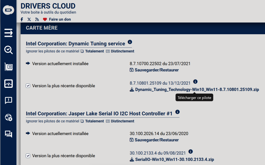Viewport: 265px width, 165px height.
Task: Click download icon before Dynamic_Tuning_Technology zip
Action: (x=132, y=89)
